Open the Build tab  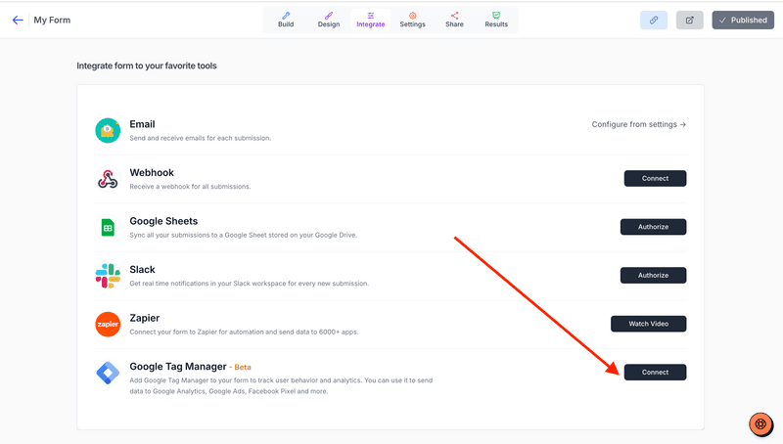[286, 20]
